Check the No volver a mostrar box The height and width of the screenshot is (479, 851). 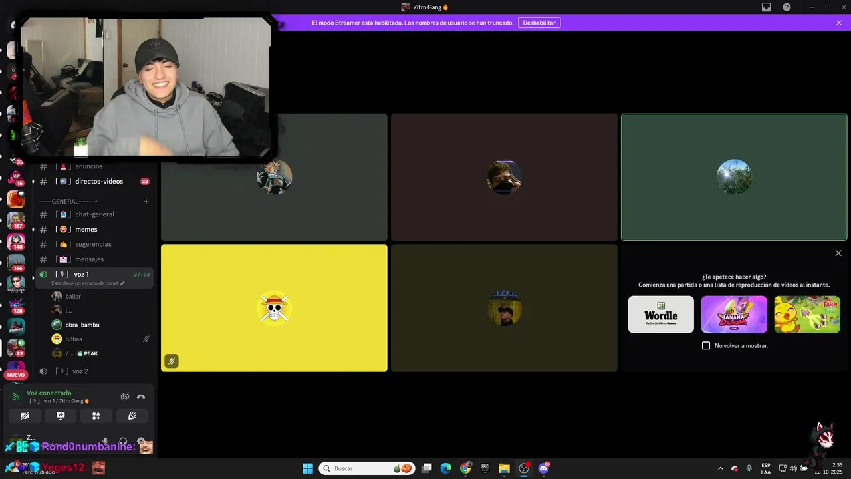click(706, 346)
